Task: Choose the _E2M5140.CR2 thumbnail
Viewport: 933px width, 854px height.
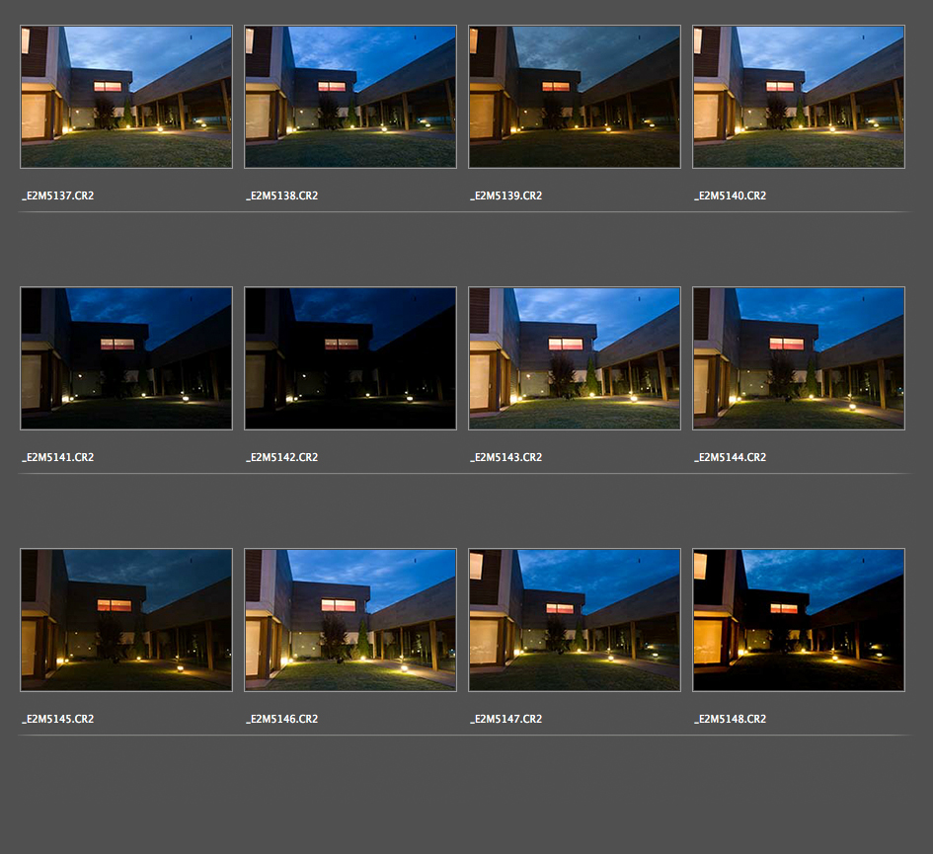Action: (x=799, y=97)
